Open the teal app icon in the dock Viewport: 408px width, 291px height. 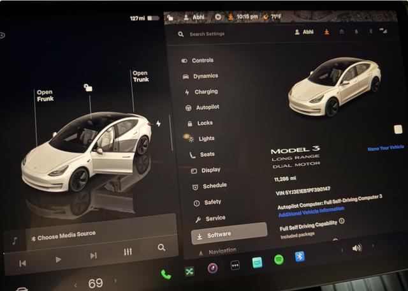[x=257, y=263]
